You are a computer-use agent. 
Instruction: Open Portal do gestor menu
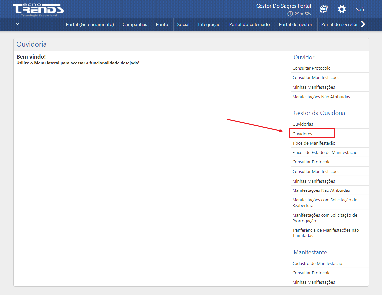pyautogui.click(x=295, y=24)
